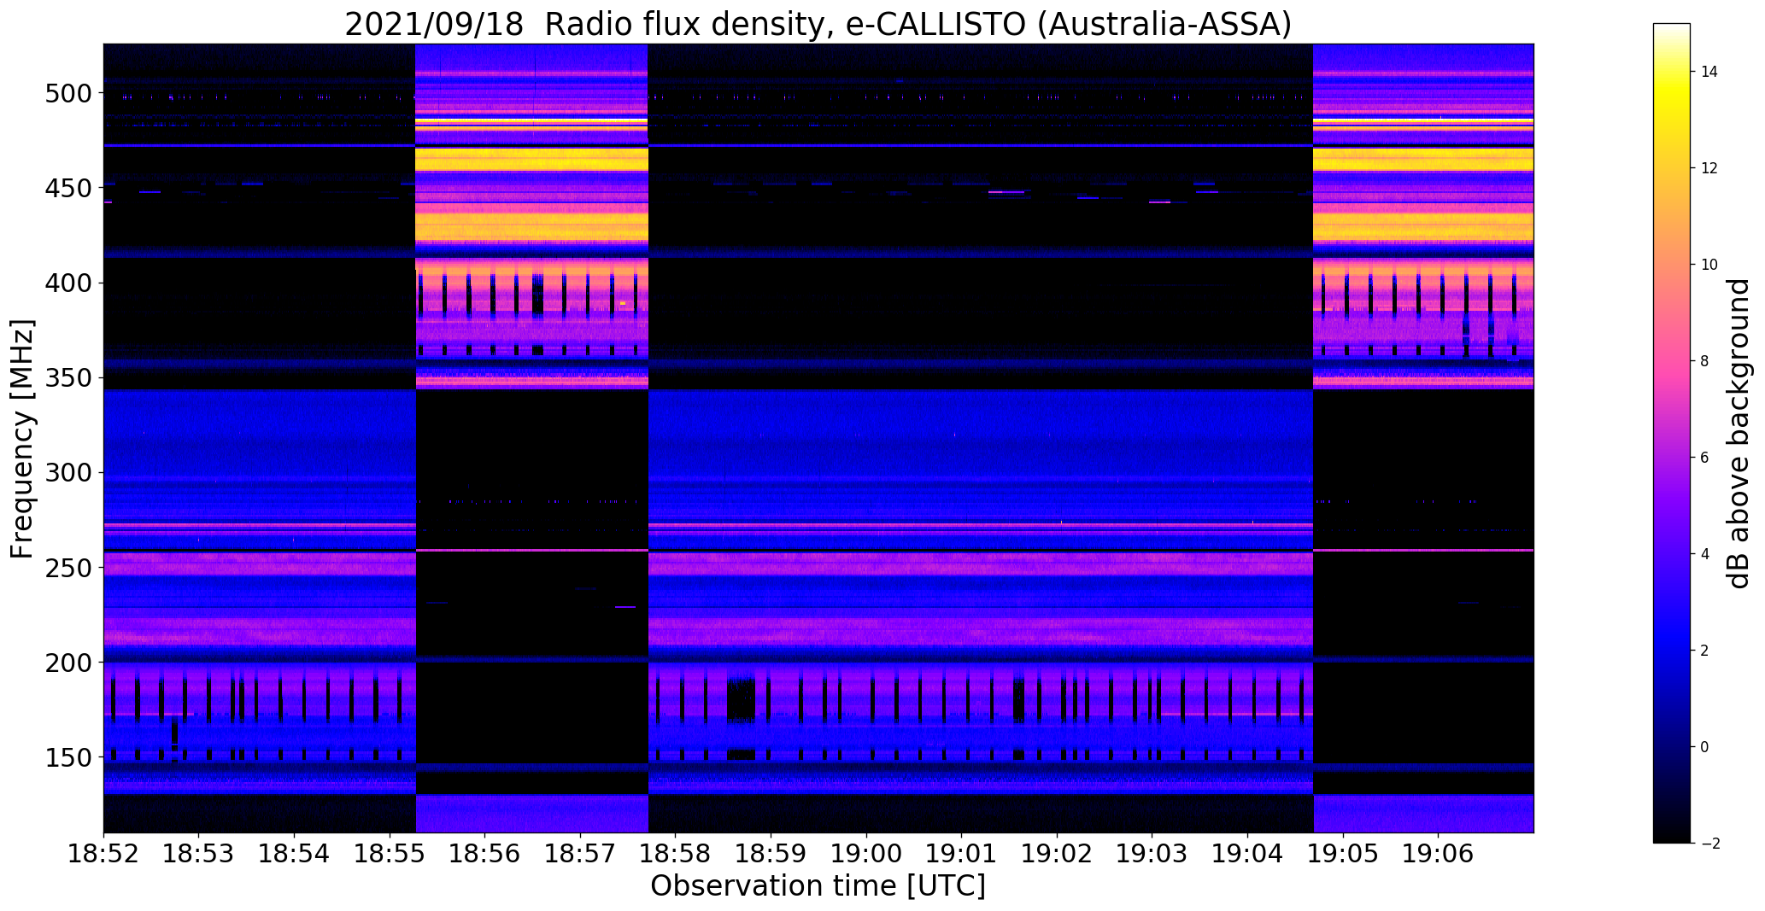This screenshot has width=1765, height=911.
Task: Click the 19:02 time tick label
Action: tap(1057, 853)
